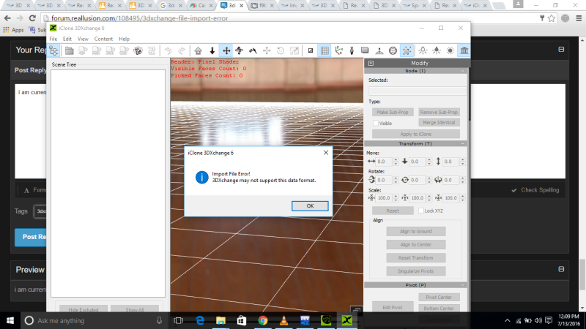The image size is (586, 329).
Task: Open the Content menu
Action: click(x=103, y=39)
